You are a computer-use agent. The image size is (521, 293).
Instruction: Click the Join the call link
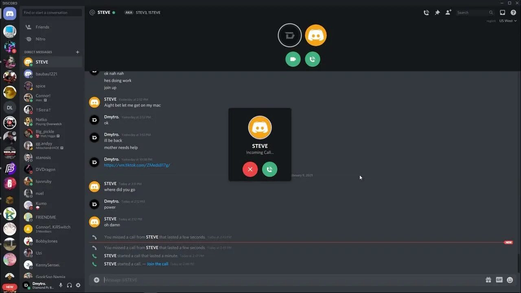point(158,264)
